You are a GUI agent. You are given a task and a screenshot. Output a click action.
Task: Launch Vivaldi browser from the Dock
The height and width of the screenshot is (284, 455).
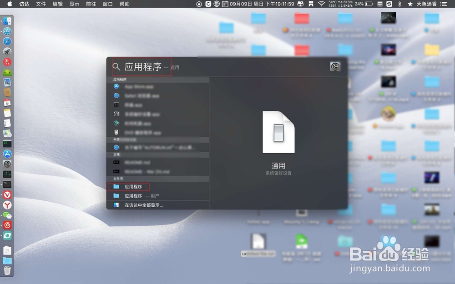(x=7, y=195)
